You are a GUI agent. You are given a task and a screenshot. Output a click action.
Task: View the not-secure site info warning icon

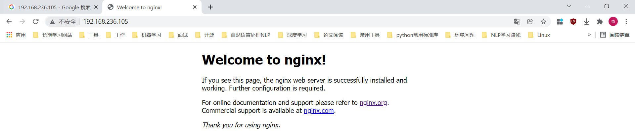click(52, 22)
